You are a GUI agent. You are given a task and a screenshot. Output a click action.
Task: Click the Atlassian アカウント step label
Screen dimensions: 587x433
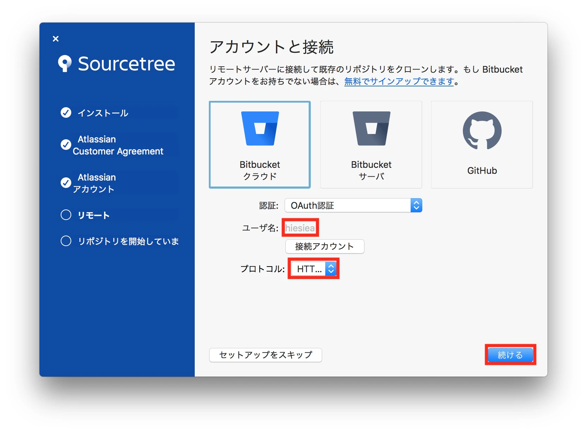tap(94, 183)
